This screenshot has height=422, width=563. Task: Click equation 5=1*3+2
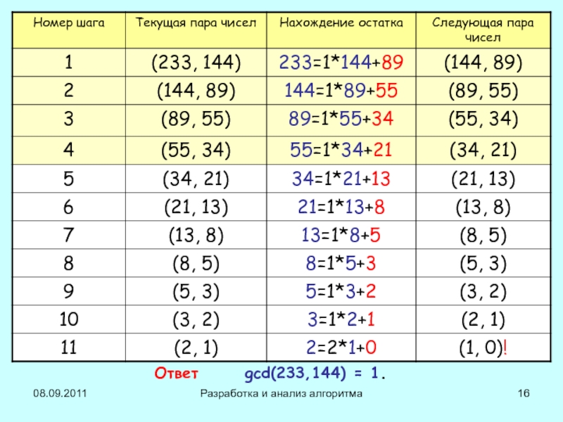[341, 291]
